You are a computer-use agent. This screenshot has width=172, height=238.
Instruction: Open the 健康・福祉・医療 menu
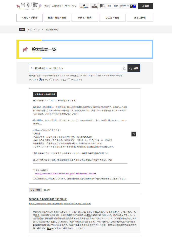[57, 18]
